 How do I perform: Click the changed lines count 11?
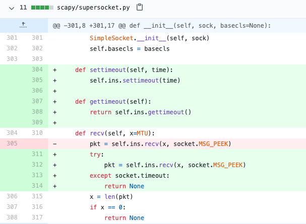(x=23, y=8)
